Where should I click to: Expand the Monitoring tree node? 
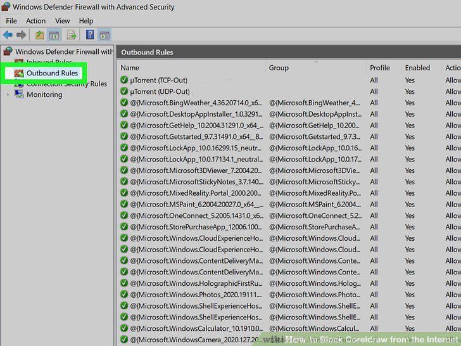(8, 94)
